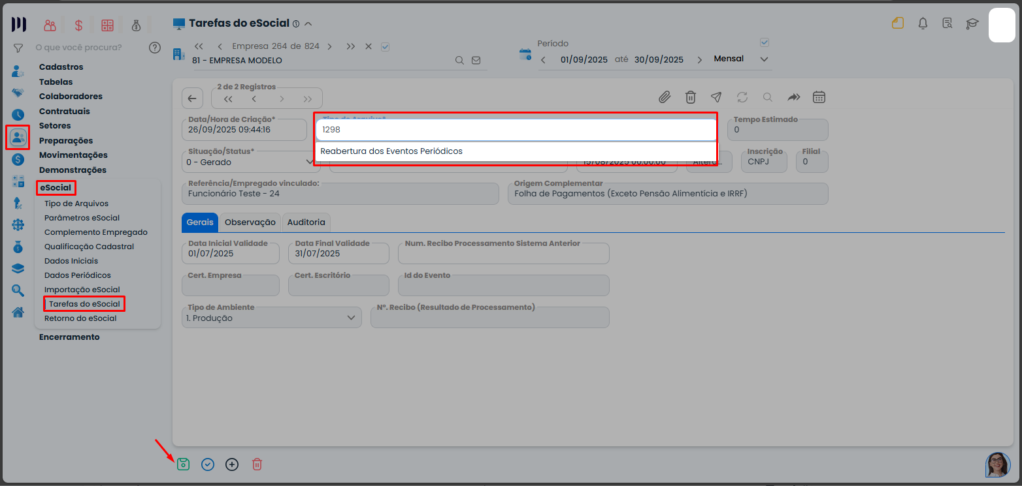Click the blue confirm checkmark icon

(x=208, y=464)
